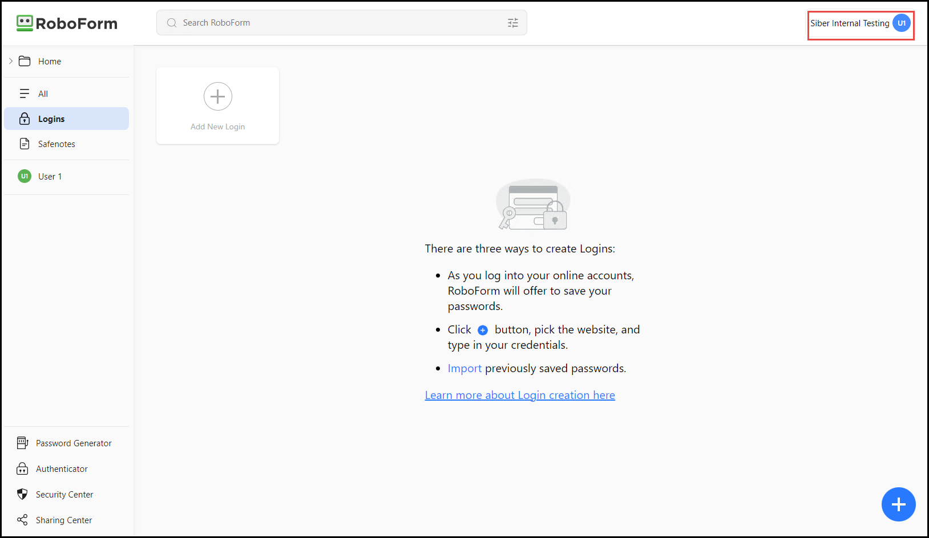Open the Sharing Center

[63, 520]
